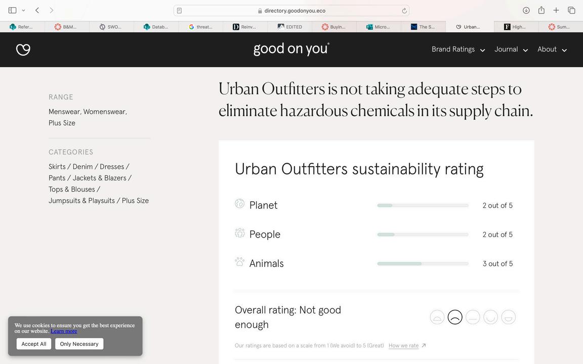This screenshot has height=364, width=583.
Task: Switch to the Datab... tab
Action: coord(156,27)
